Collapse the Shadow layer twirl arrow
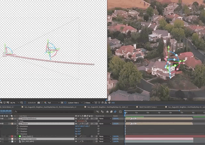The width and height of the screenshot is (205, 145). click(10, 124)
